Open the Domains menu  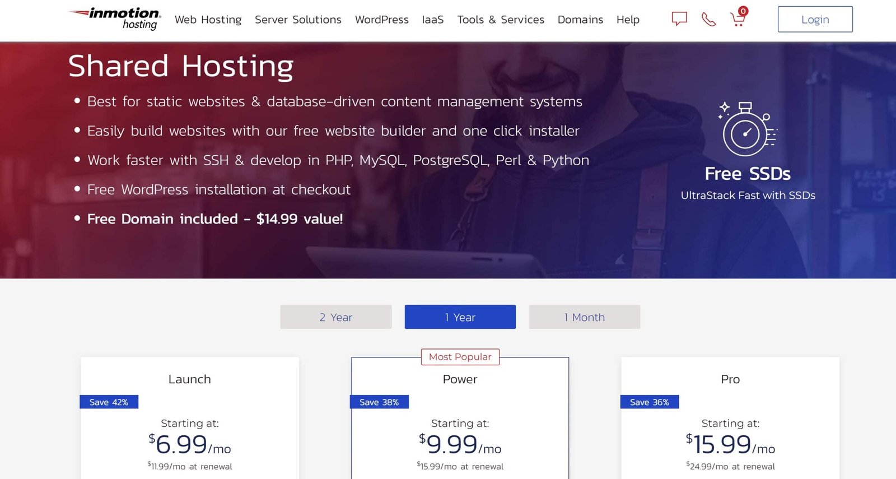580,20
